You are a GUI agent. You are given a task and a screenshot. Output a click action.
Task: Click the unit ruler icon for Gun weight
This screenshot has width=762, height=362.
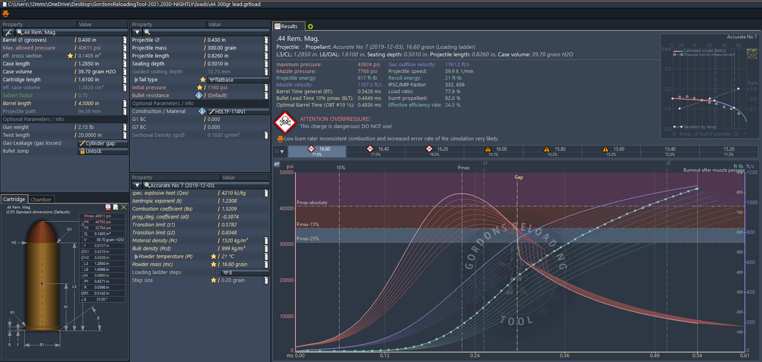click(125, 127)
